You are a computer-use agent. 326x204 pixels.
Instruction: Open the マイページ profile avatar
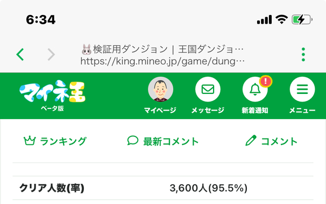tap(160, 89)
